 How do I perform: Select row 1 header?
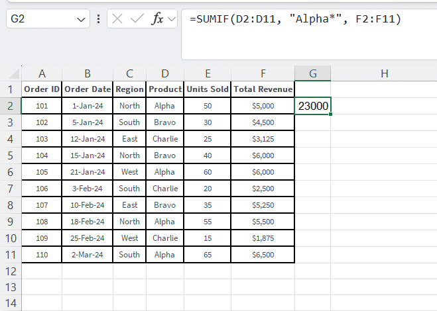pos(10,89)
